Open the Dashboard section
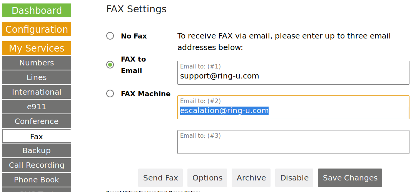416x192 pixels. pyautogui.click(x=37, y=10)
